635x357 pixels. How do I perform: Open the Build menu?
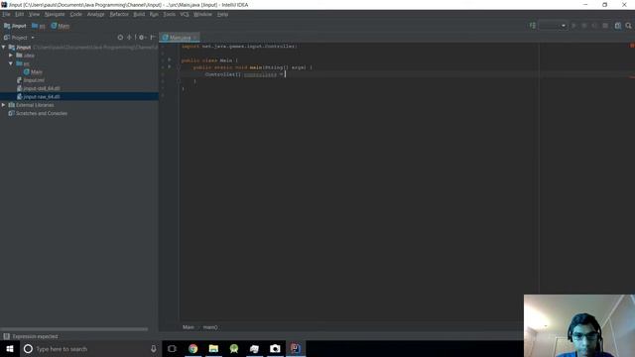pyautogui.click(x=139, y=14)
